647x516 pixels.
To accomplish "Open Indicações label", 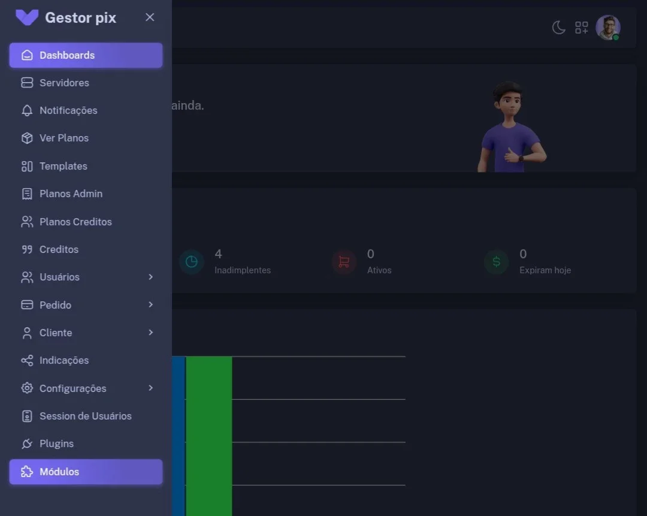I will [x=64, y=360].
